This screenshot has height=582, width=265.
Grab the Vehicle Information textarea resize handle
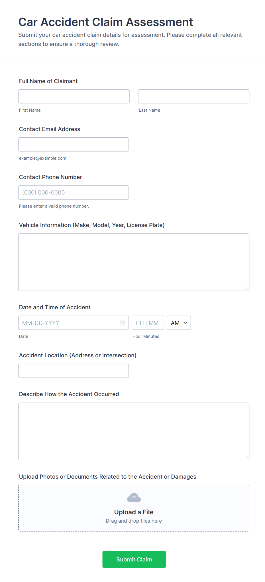tap(246, 288)
